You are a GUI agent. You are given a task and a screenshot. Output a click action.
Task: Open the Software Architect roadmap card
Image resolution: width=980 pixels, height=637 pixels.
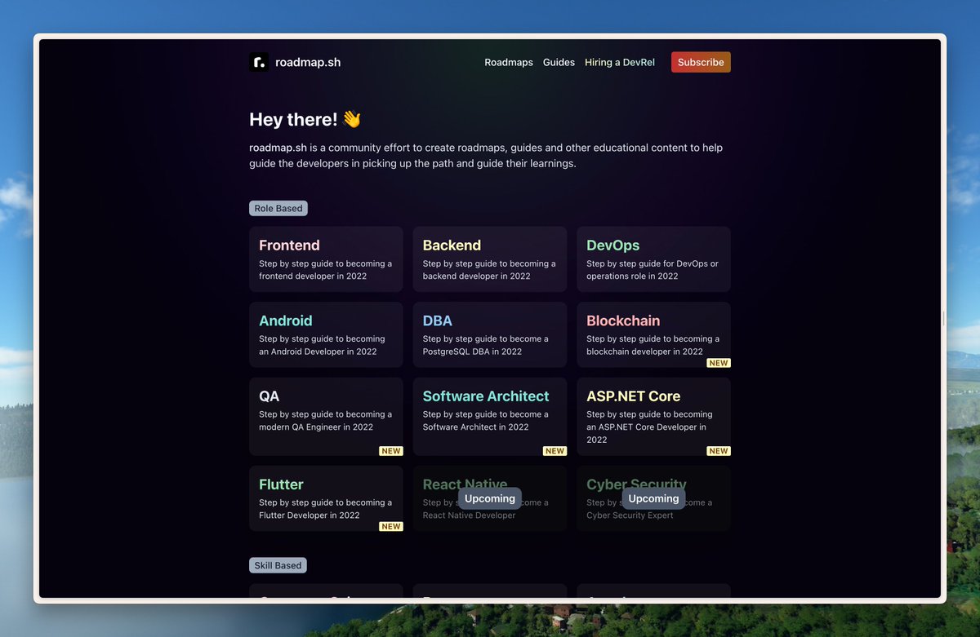[490, 416]
